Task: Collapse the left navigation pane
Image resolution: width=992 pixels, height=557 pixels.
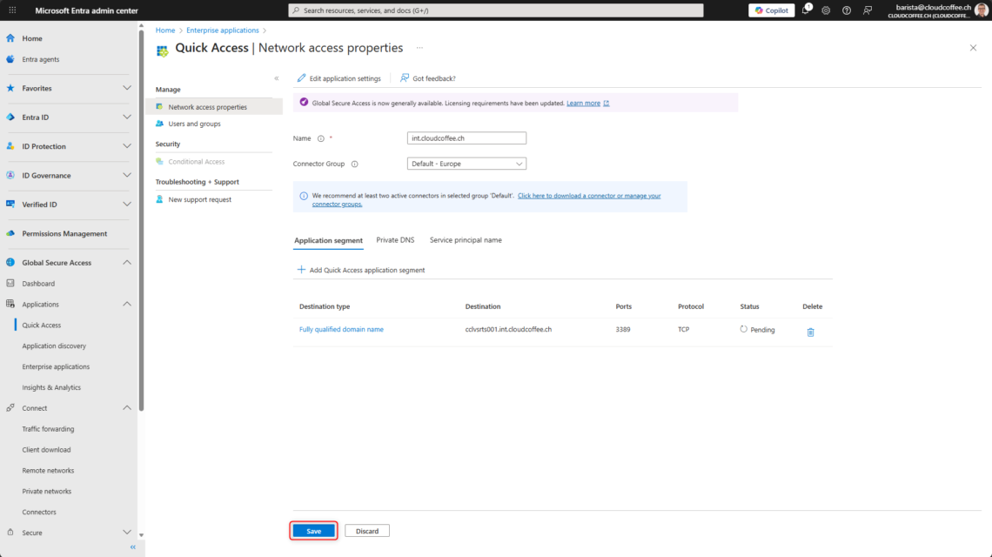Action: tap(133, 547)
